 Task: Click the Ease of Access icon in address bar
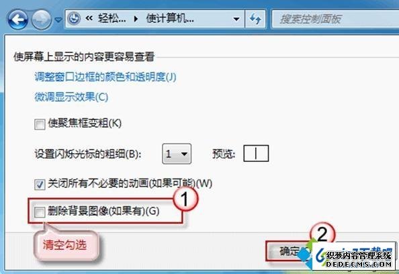(x=74, y=19)
